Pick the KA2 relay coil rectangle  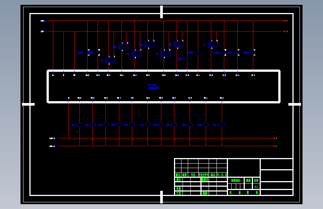92,125
